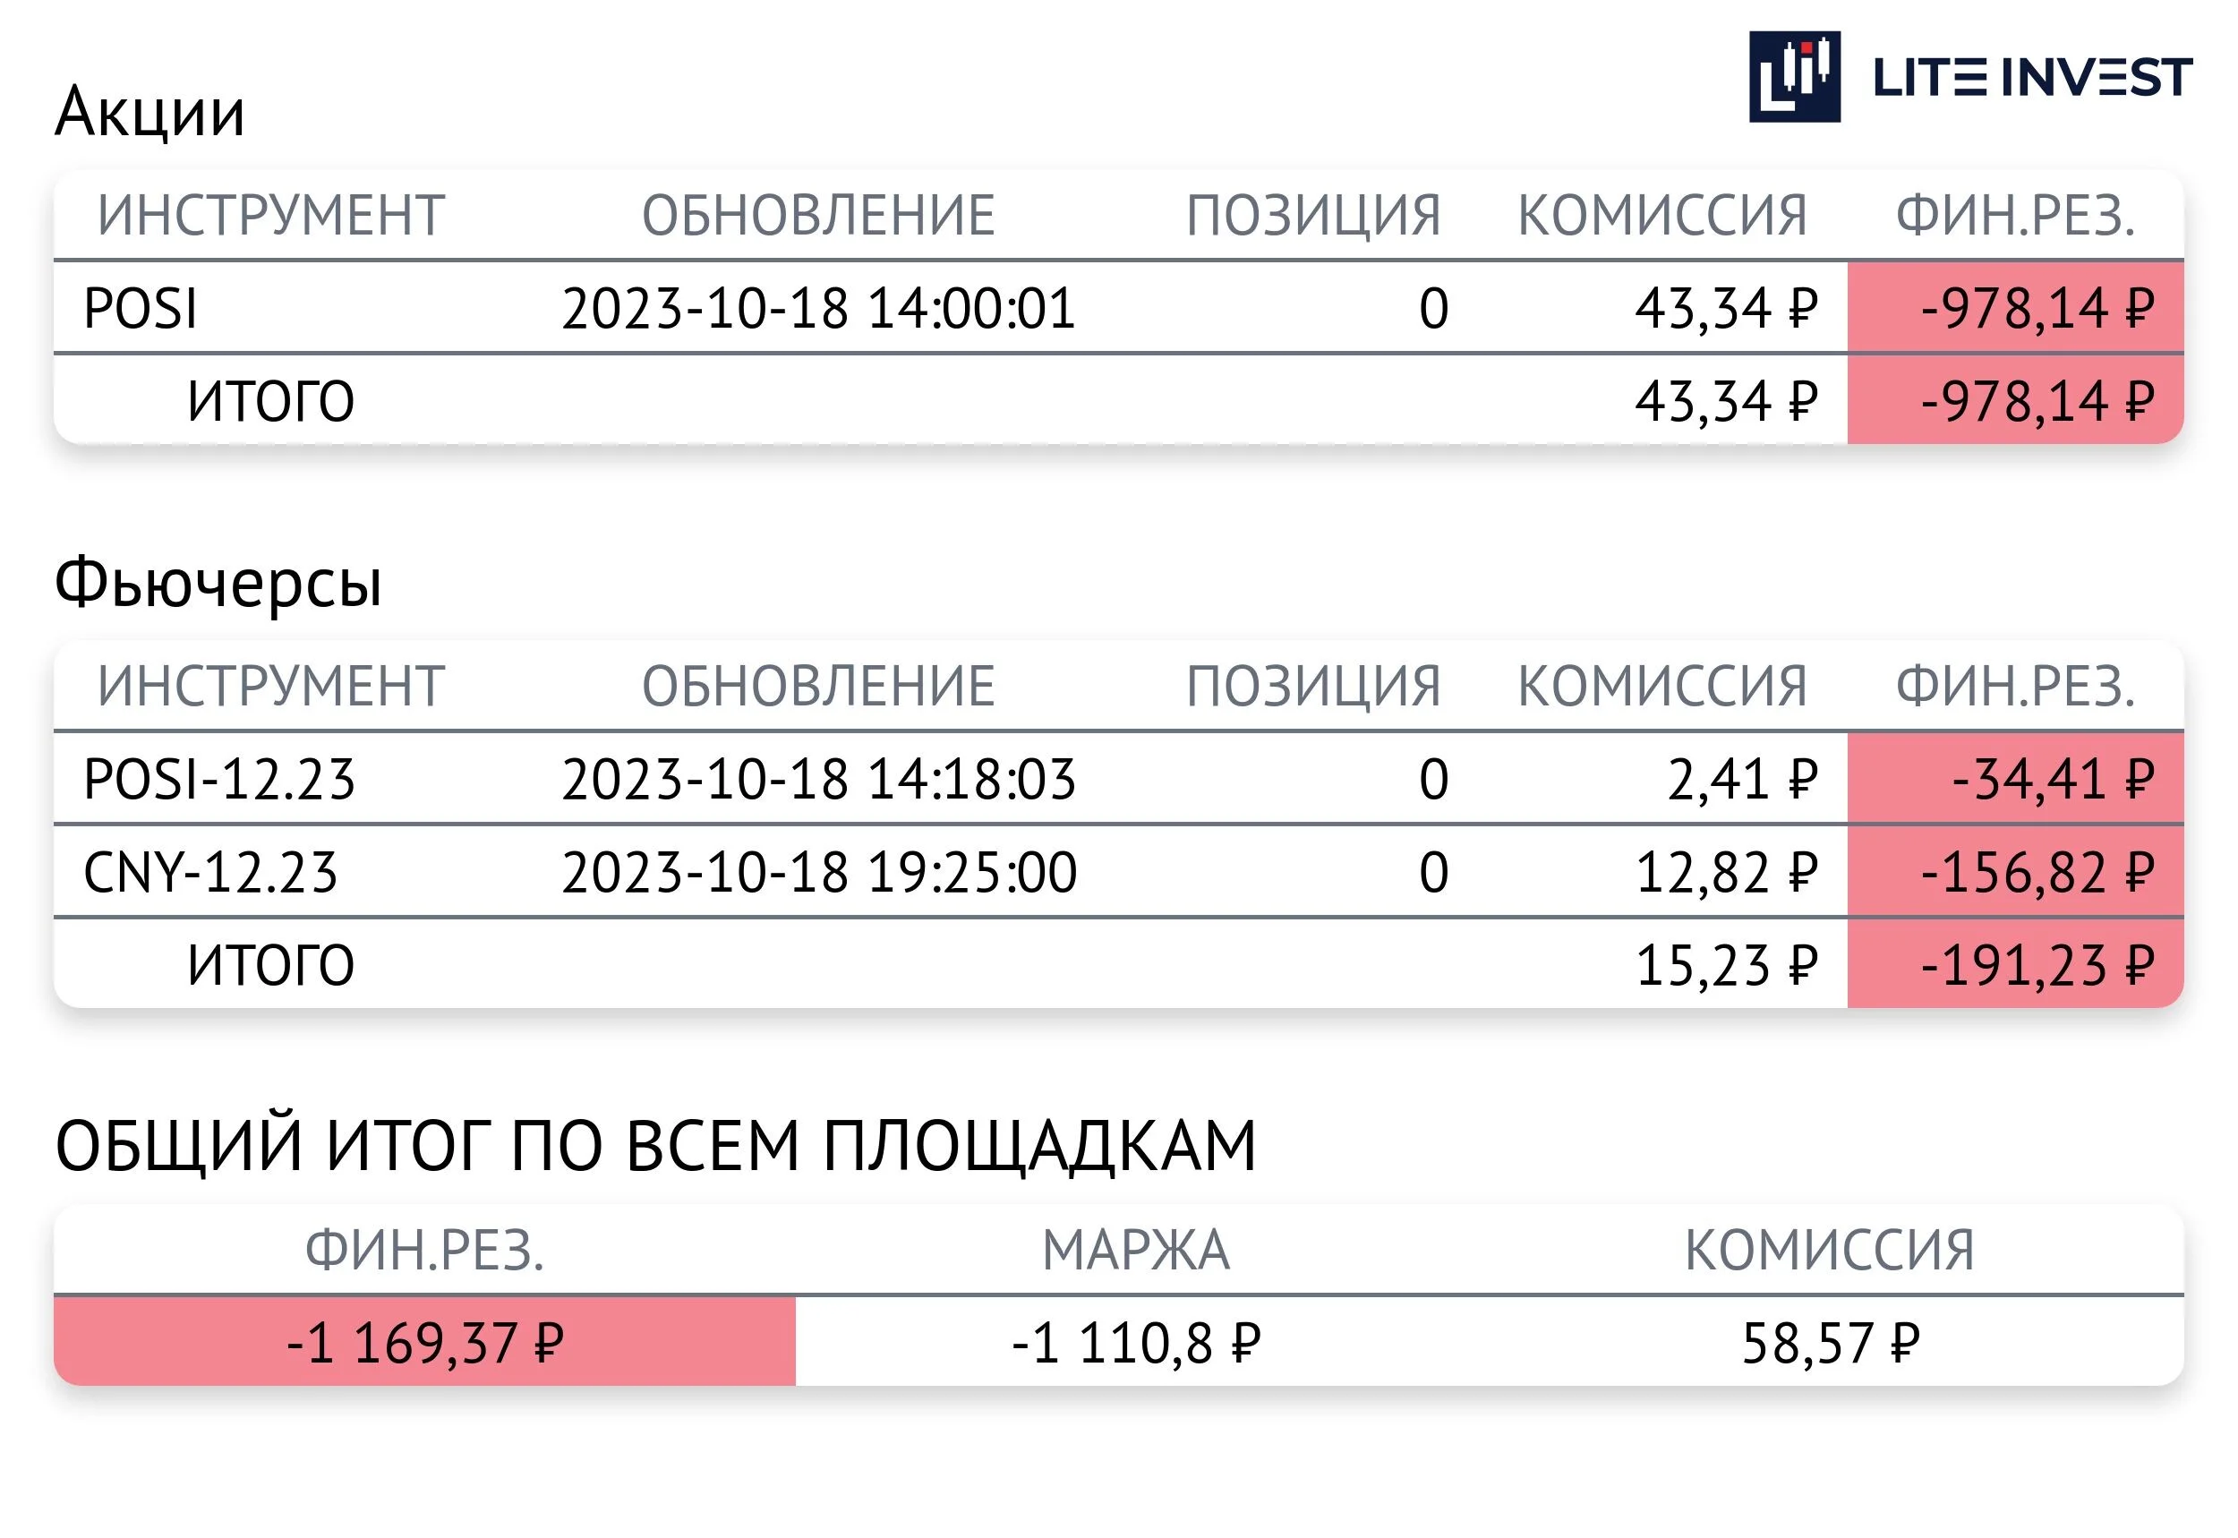Screen dimensions: 2238x1538
Task: Click the ИТОГО row of Акции table
Action: (1118, 401)
